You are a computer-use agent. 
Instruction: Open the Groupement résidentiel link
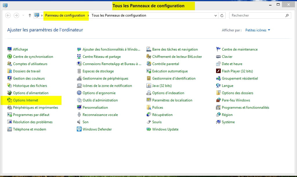(240, 78)
